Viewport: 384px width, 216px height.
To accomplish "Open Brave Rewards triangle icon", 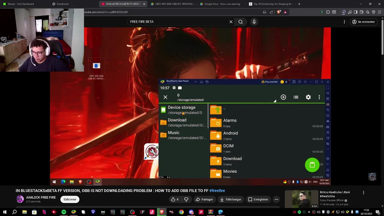I will coord(285,12).
